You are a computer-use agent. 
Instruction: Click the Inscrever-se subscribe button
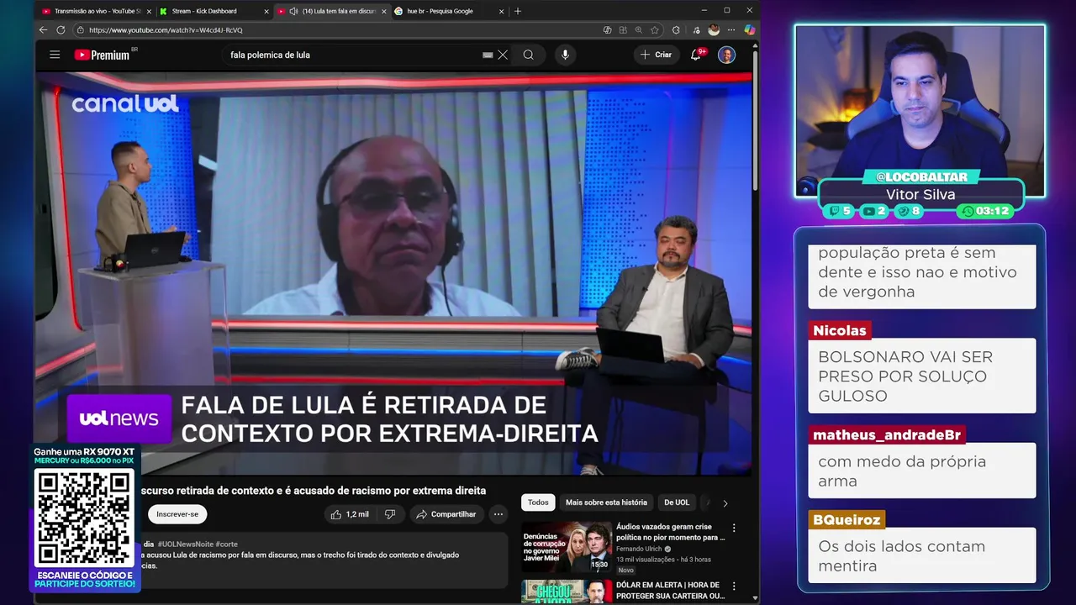click(177, 514)
